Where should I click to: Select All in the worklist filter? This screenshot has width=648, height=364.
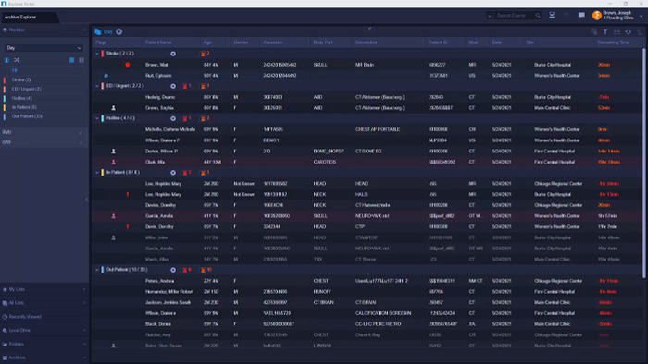[x=15, y=70]
